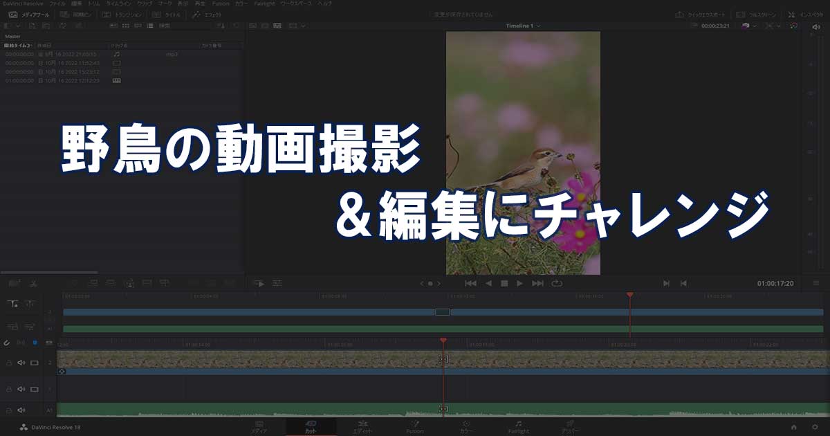
Task: Switch to the Fusion page tab
Action: 414,426
